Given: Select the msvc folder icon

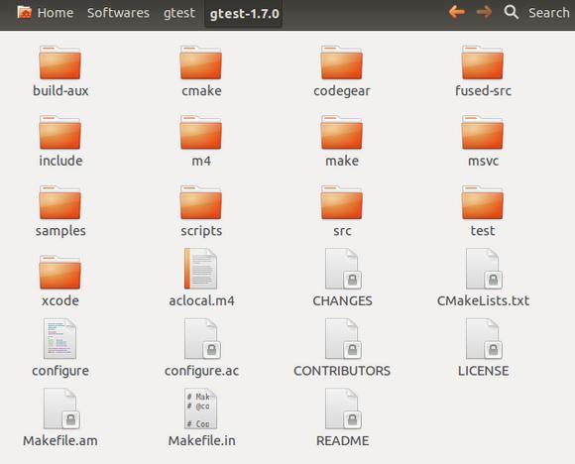Looking at the screenshot, I should (483, 133).
